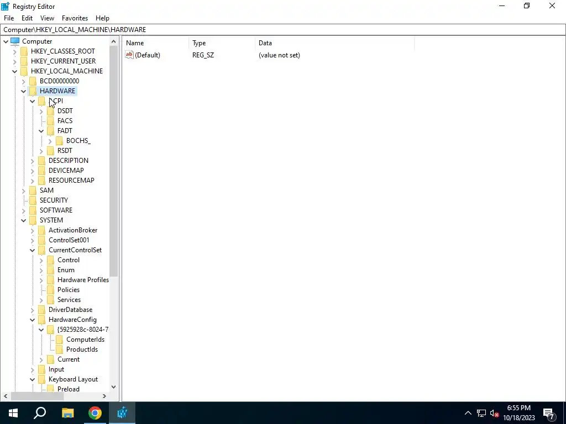Image resolution: width=566 pixels, height=424 pixels.
Task: Open the Edit menu
Action: click(x=27, y=18)
